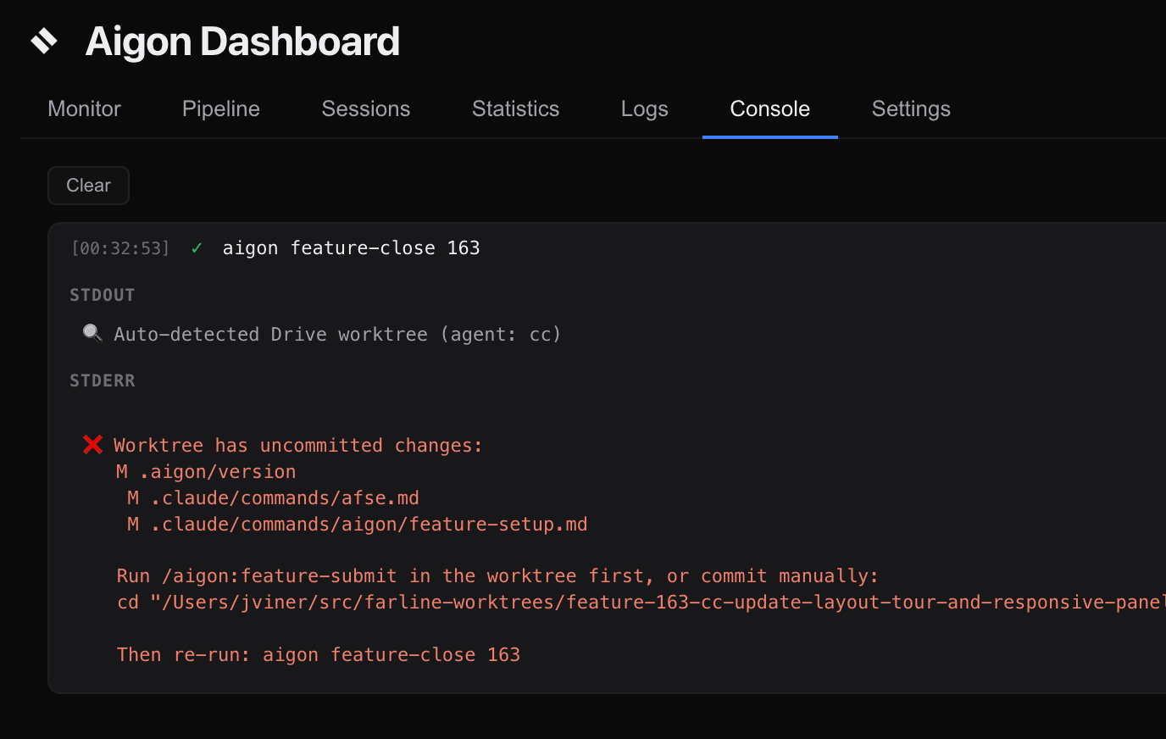1166x739 pixels.
Task: Click the .claude/commands/afse.md file line
Action: click(x=273, y=498)
